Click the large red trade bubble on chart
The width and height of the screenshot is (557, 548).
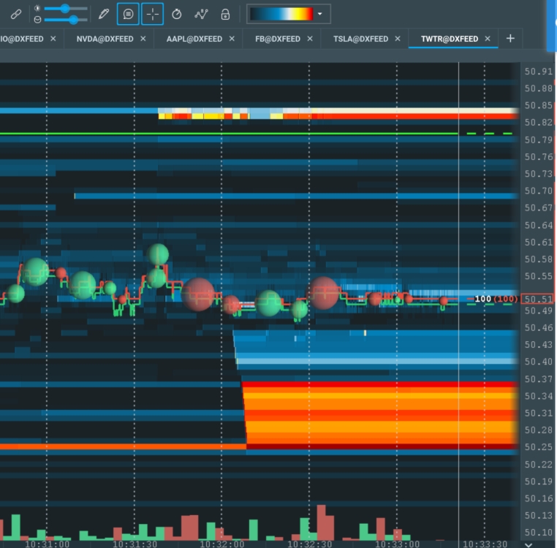(x=324, y=293)
